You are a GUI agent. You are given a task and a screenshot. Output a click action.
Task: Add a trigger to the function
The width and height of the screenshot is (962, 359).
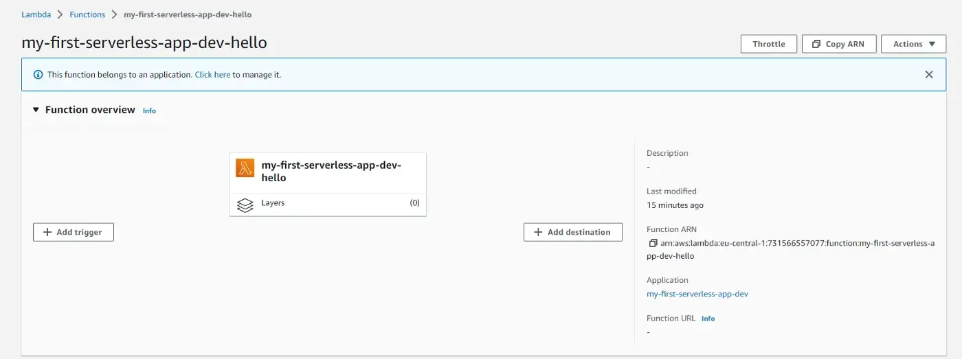pyautogui.click(x=74, y=232)
